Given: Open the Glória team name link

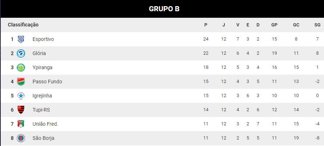Looking at the screenshot, I should coord(39,53).
